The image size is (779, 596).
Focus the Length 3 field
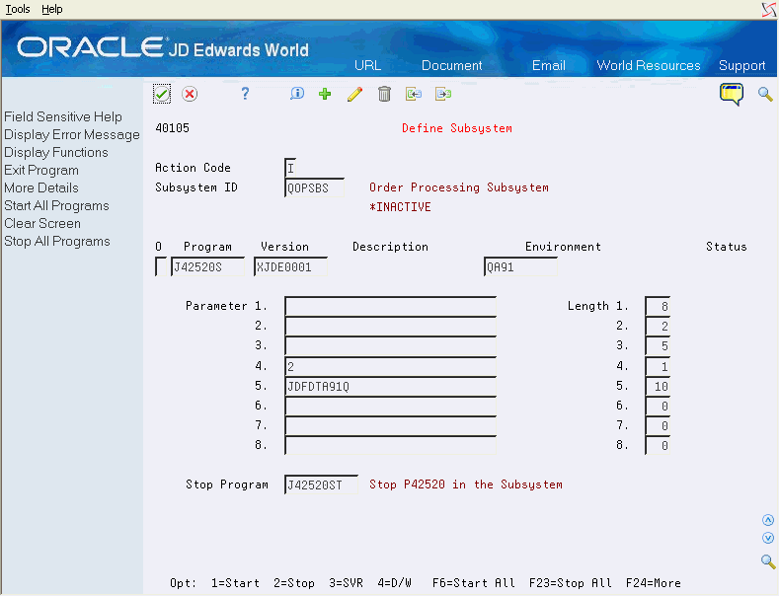pyautogui.click(x=658, y=346)
